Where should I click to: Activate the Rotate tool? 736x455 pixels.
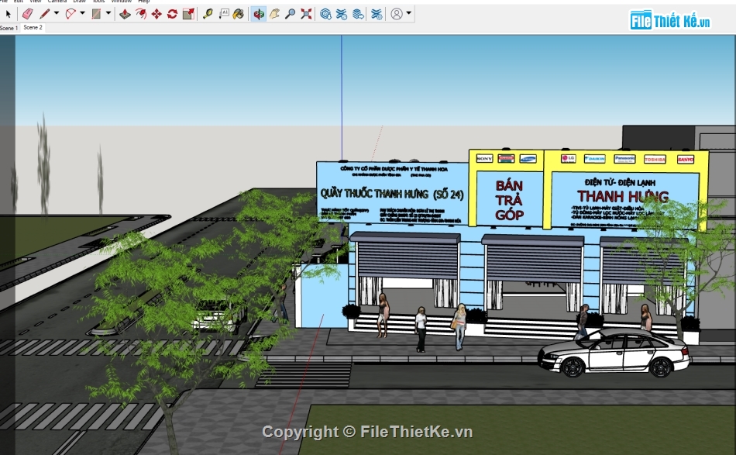coord(172,14)
